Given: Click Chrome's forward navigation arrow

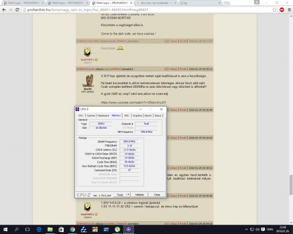Looking at the screenshot, I should point(11,10).
